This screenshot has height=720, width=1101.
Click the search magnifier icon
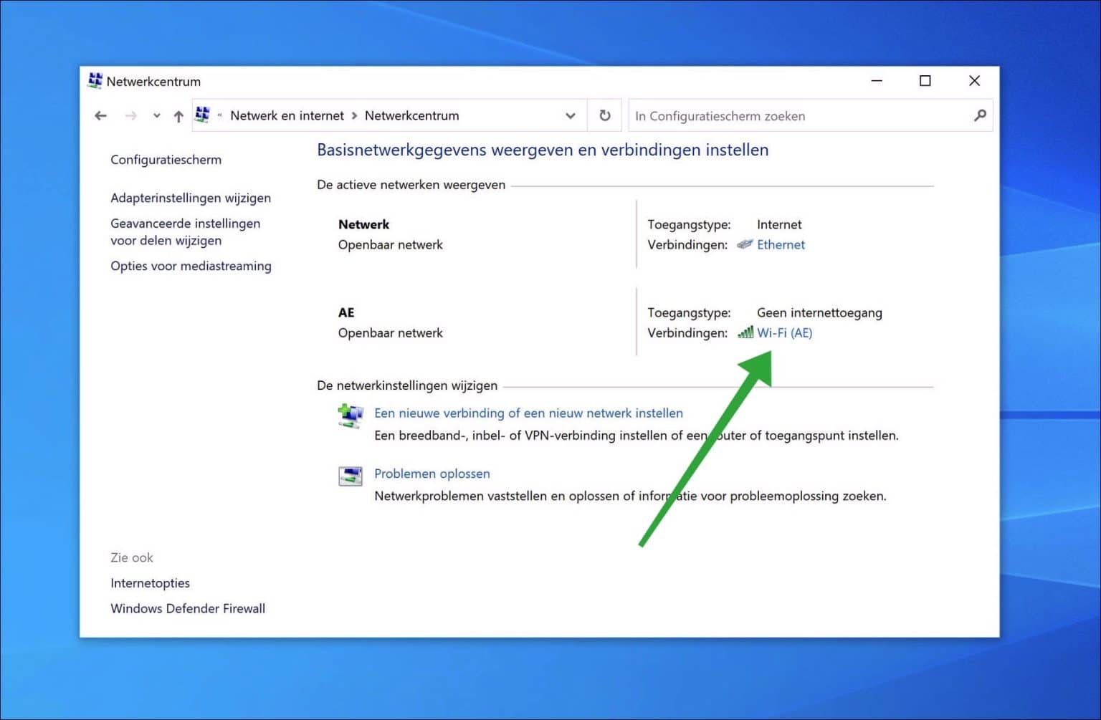click(x=980, y=115)
